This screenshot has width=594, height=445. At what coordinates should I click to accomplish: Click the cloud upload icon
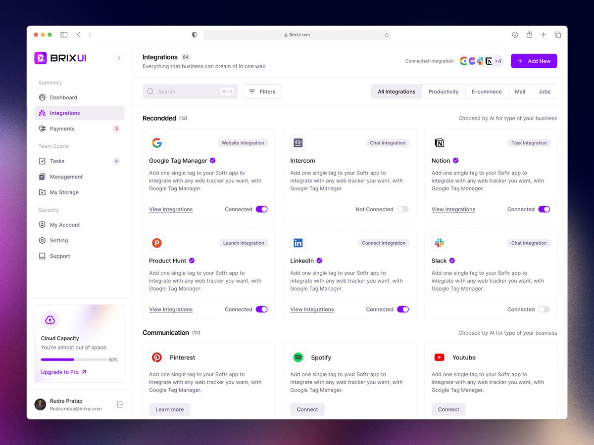[50, 320]
